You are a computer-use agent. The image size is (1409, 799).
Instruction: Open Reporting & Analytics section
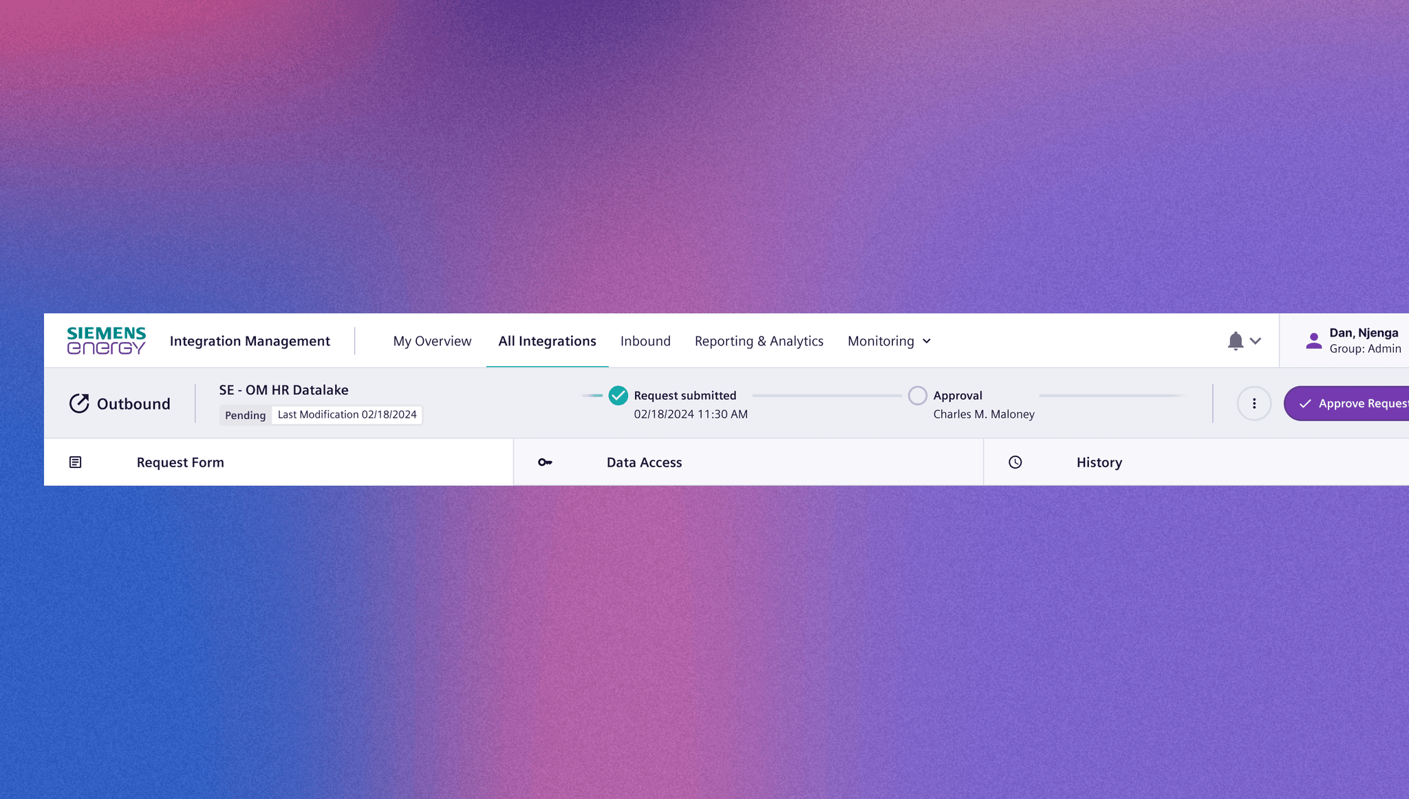pyautogui.click(x=758, y=341)
